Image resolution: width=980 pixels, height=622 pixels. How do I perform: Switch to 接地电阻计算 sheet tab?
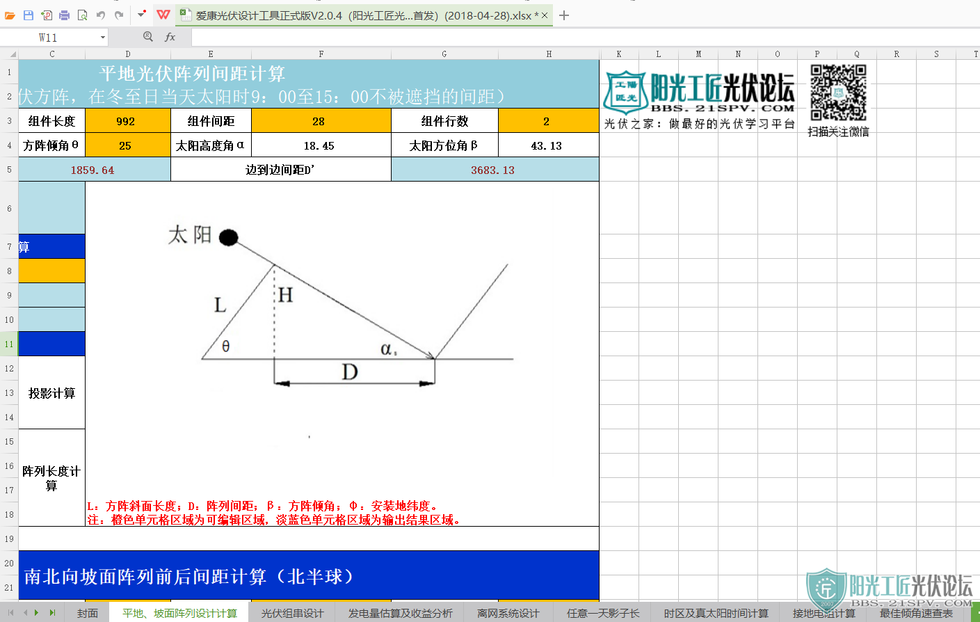click(x=824, y=613)
